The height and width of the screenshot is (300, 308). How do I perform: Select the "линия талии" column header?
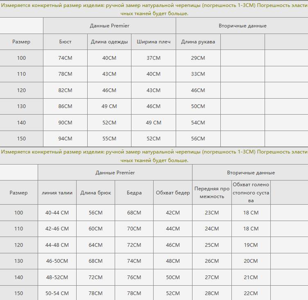point(57,193)
